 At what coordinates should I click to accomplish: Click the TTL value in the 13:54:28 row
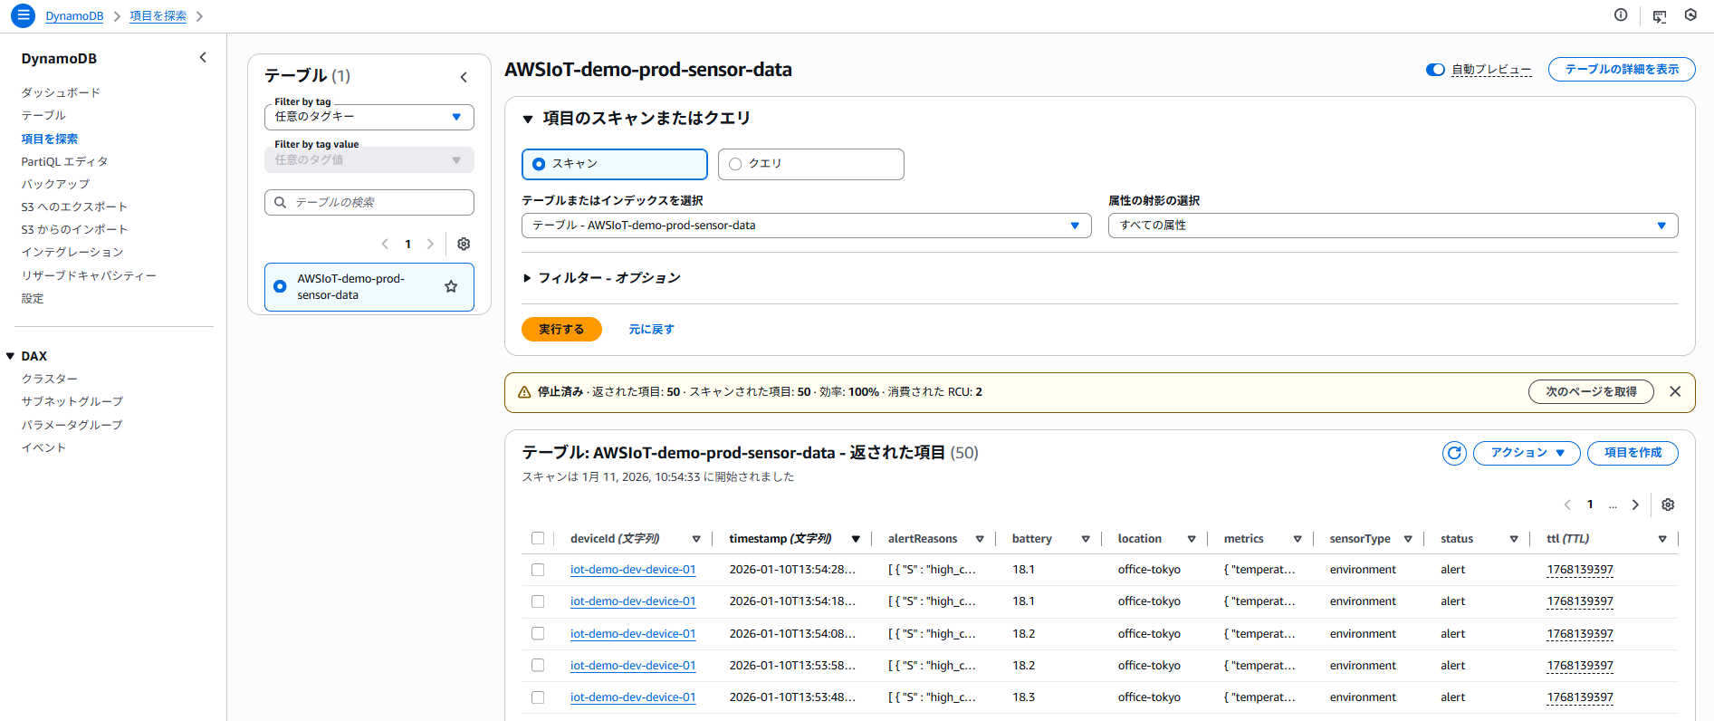pyautogui.click(x=1580, y=570)
